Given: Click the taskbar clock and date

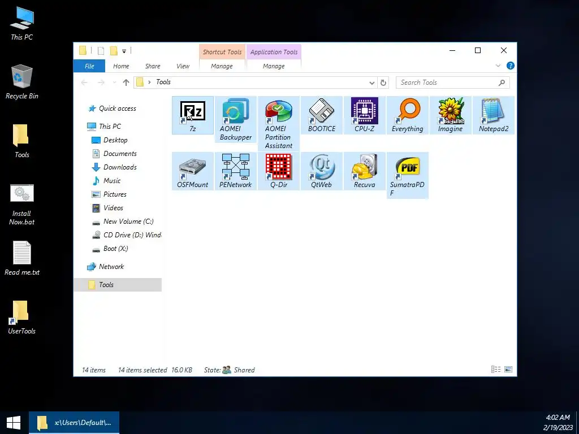Looking at the screenshot, I should 558,423.
